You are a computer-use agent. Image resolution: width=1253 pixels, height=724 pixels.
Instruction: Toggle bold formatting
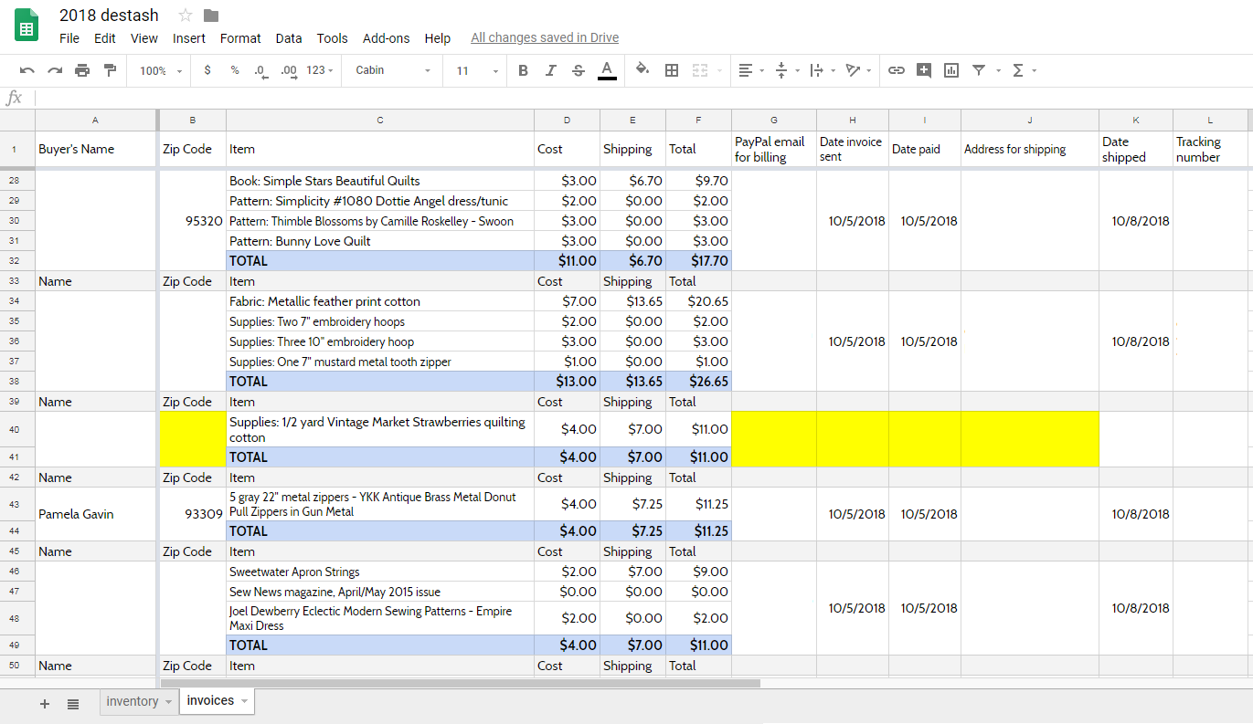523,70
